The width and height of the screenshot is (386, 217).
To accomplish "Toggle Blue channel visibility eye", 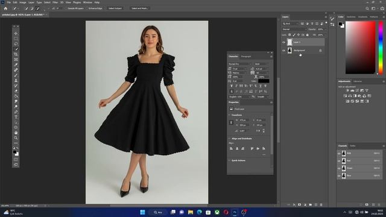I will pos(339,175).
